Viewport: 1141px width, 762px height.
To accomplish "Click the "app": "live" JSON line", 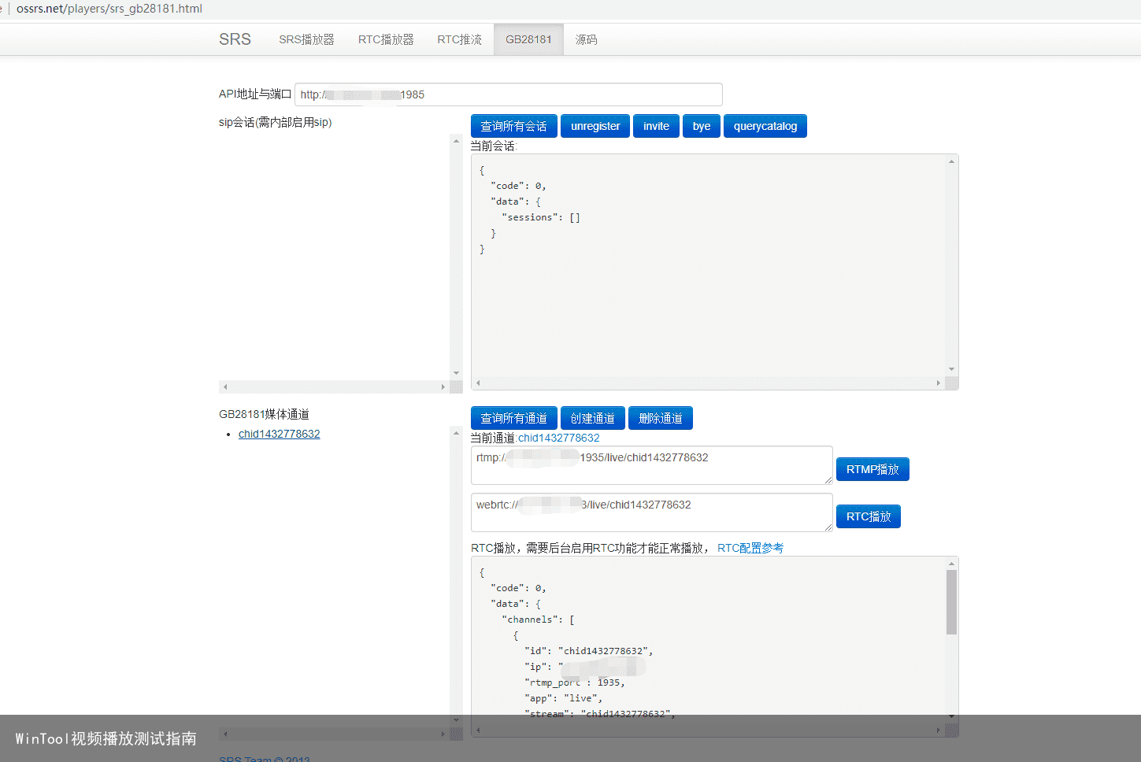I will pyautogui.click(x=564, y=698).
